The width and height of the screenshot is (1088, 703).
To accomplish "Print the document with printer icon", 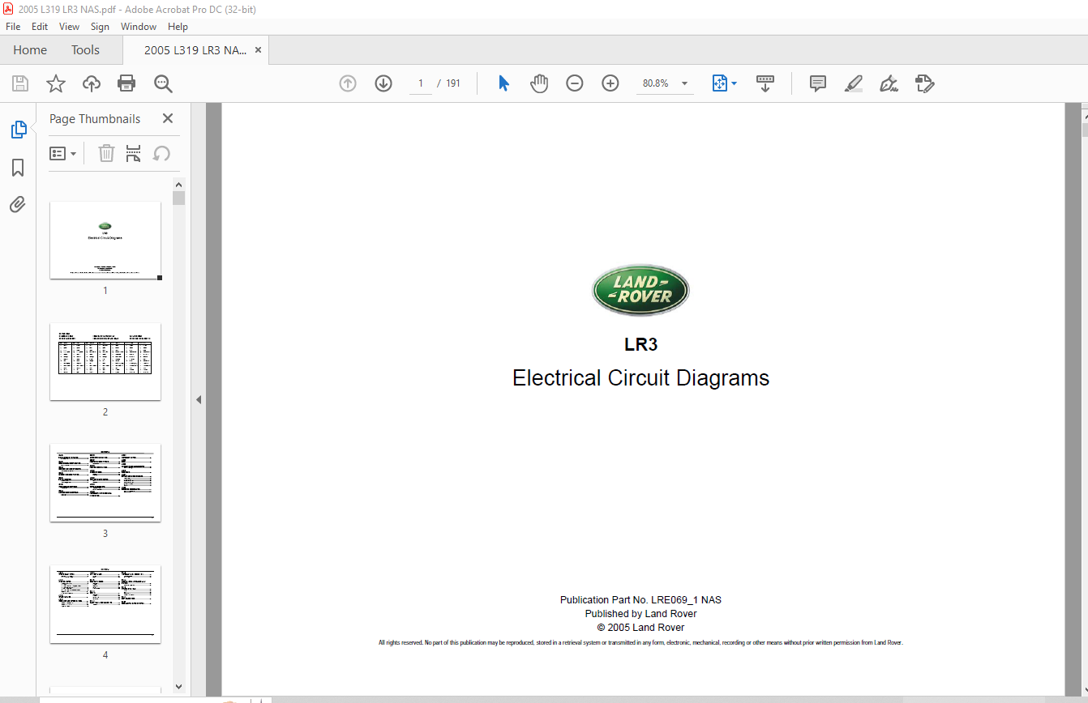I will (126, 83).
